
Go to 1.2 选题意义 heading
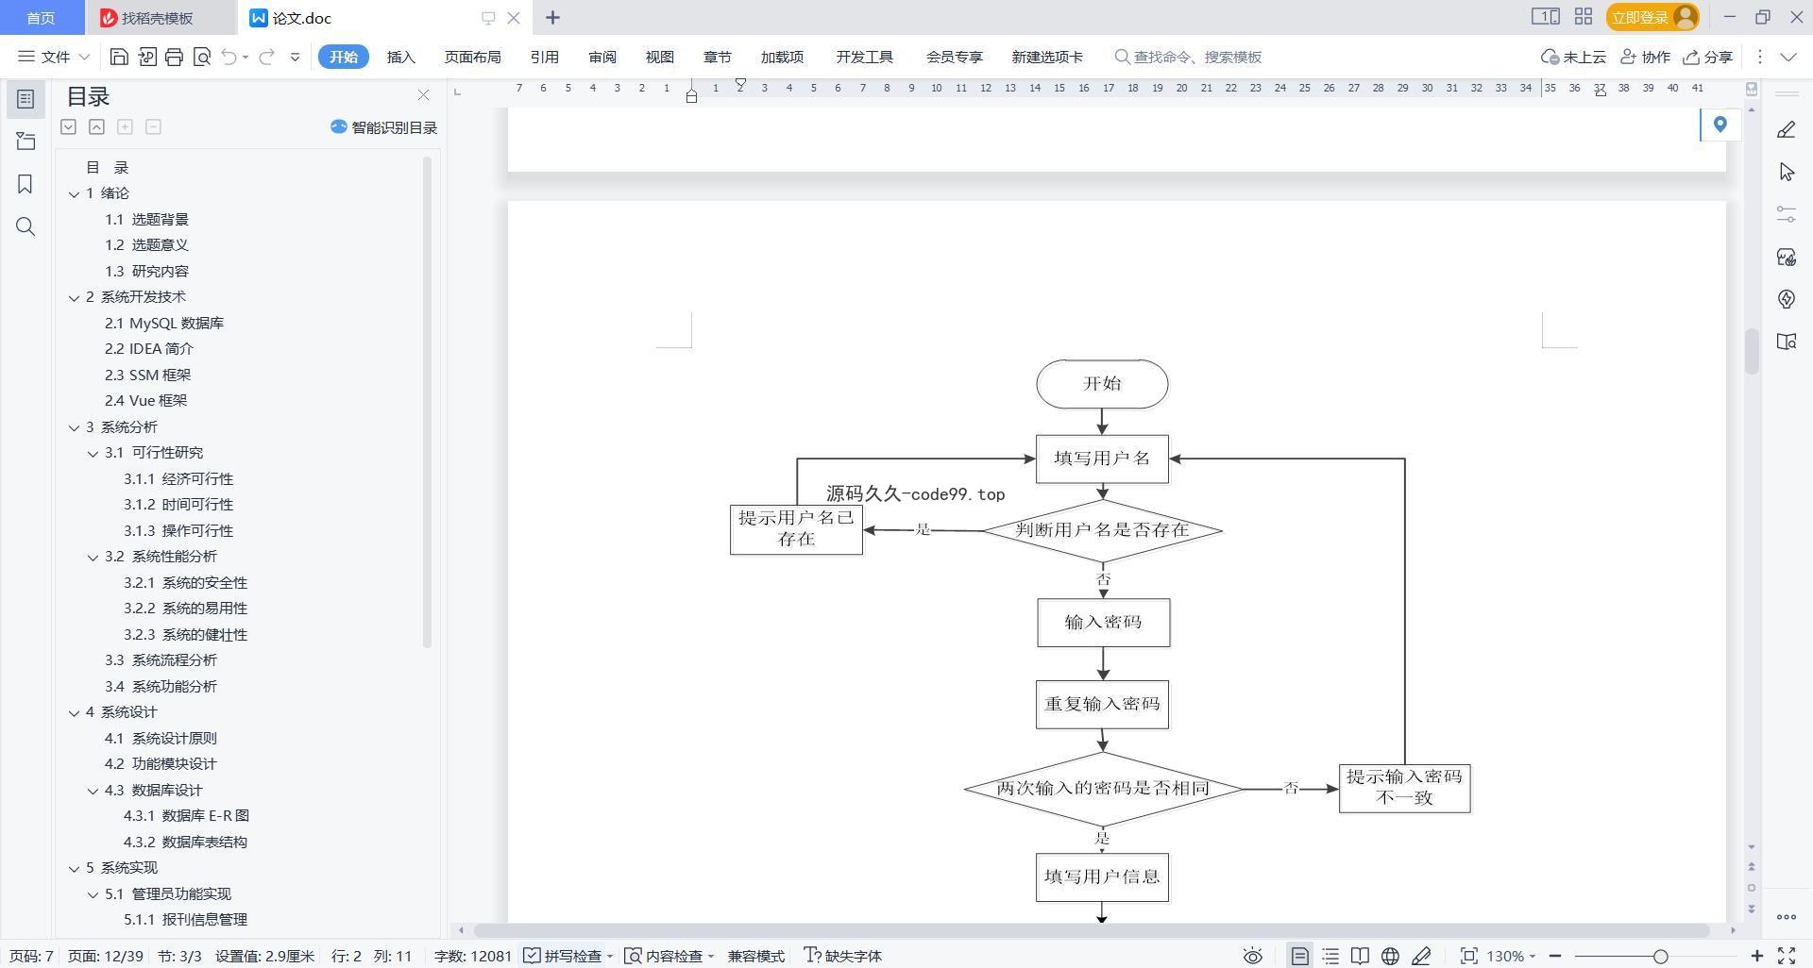click(146, 245)
